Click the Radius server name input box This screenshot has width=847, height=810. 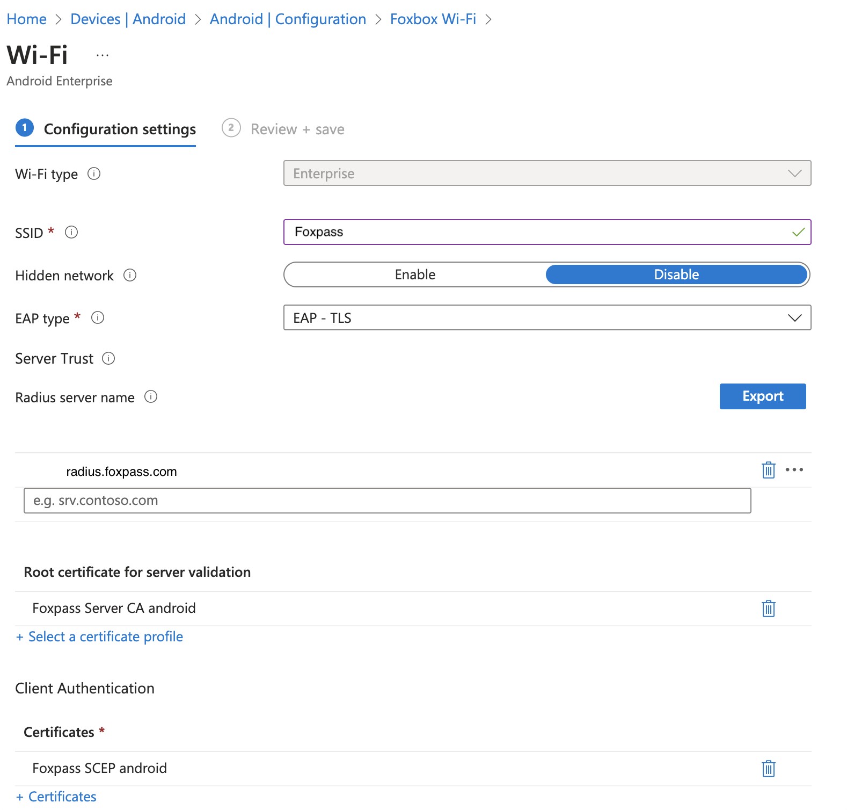(x=387, y=501)
